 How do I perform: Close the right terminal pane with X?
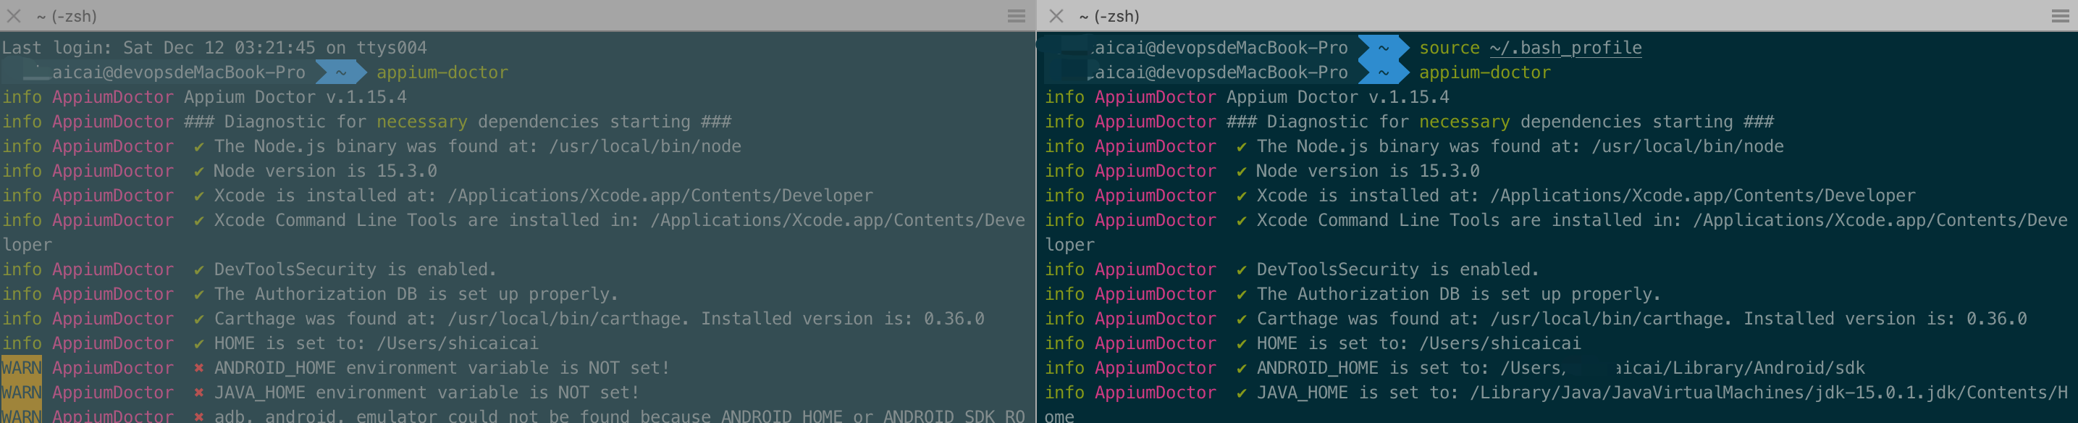pos(1056,15)
